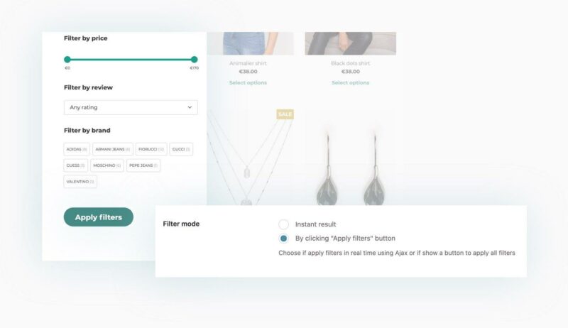Click the minimum price slider handle

click(67, 60)
